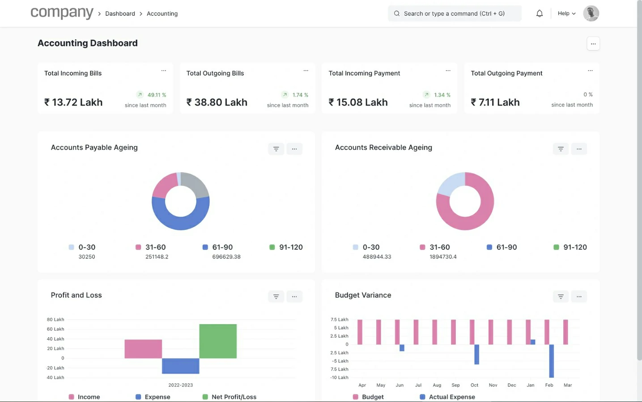Screen dimensions: 642x402
Task: Open filter for Budget Variance chart
Action: 560,296
